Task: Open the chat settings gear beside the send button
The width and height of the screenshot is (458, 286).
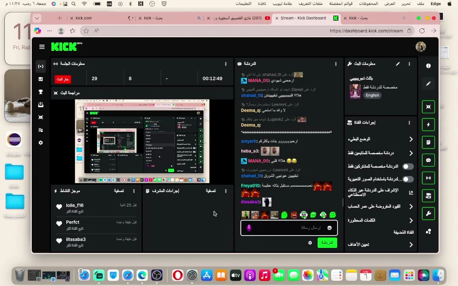Action: (310, 243)
